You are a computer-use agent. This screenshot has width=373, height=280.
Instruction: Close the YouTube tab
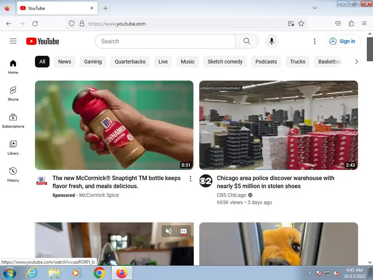point(91,8)
